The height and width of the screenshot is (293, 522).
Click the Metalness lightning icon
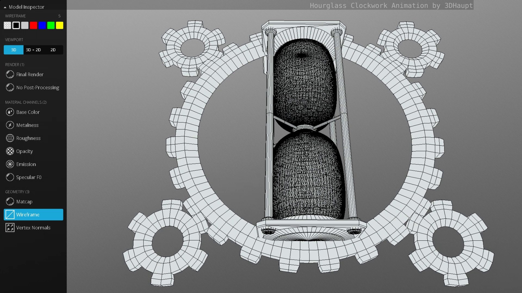pos(10,125)
